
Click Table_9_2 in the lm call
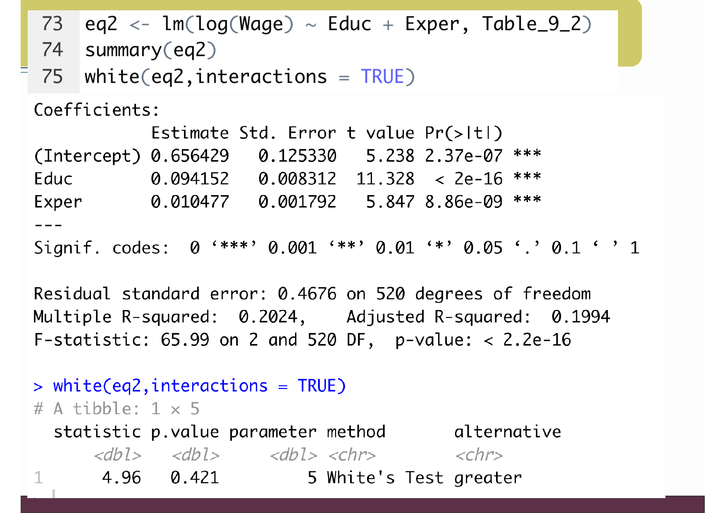(x=532, y=24)
